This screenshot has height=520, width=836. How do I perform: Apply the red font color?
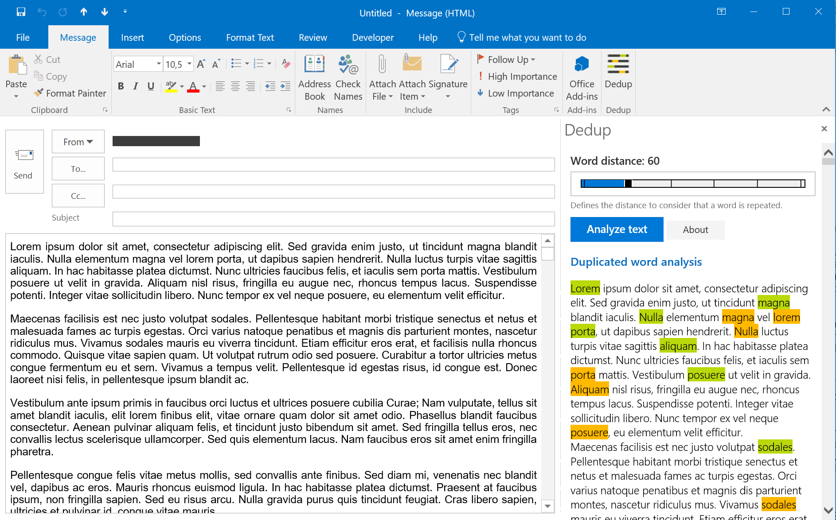click(193, 86)
